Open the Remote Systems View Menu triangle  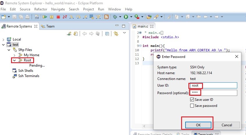coord(124,33)
